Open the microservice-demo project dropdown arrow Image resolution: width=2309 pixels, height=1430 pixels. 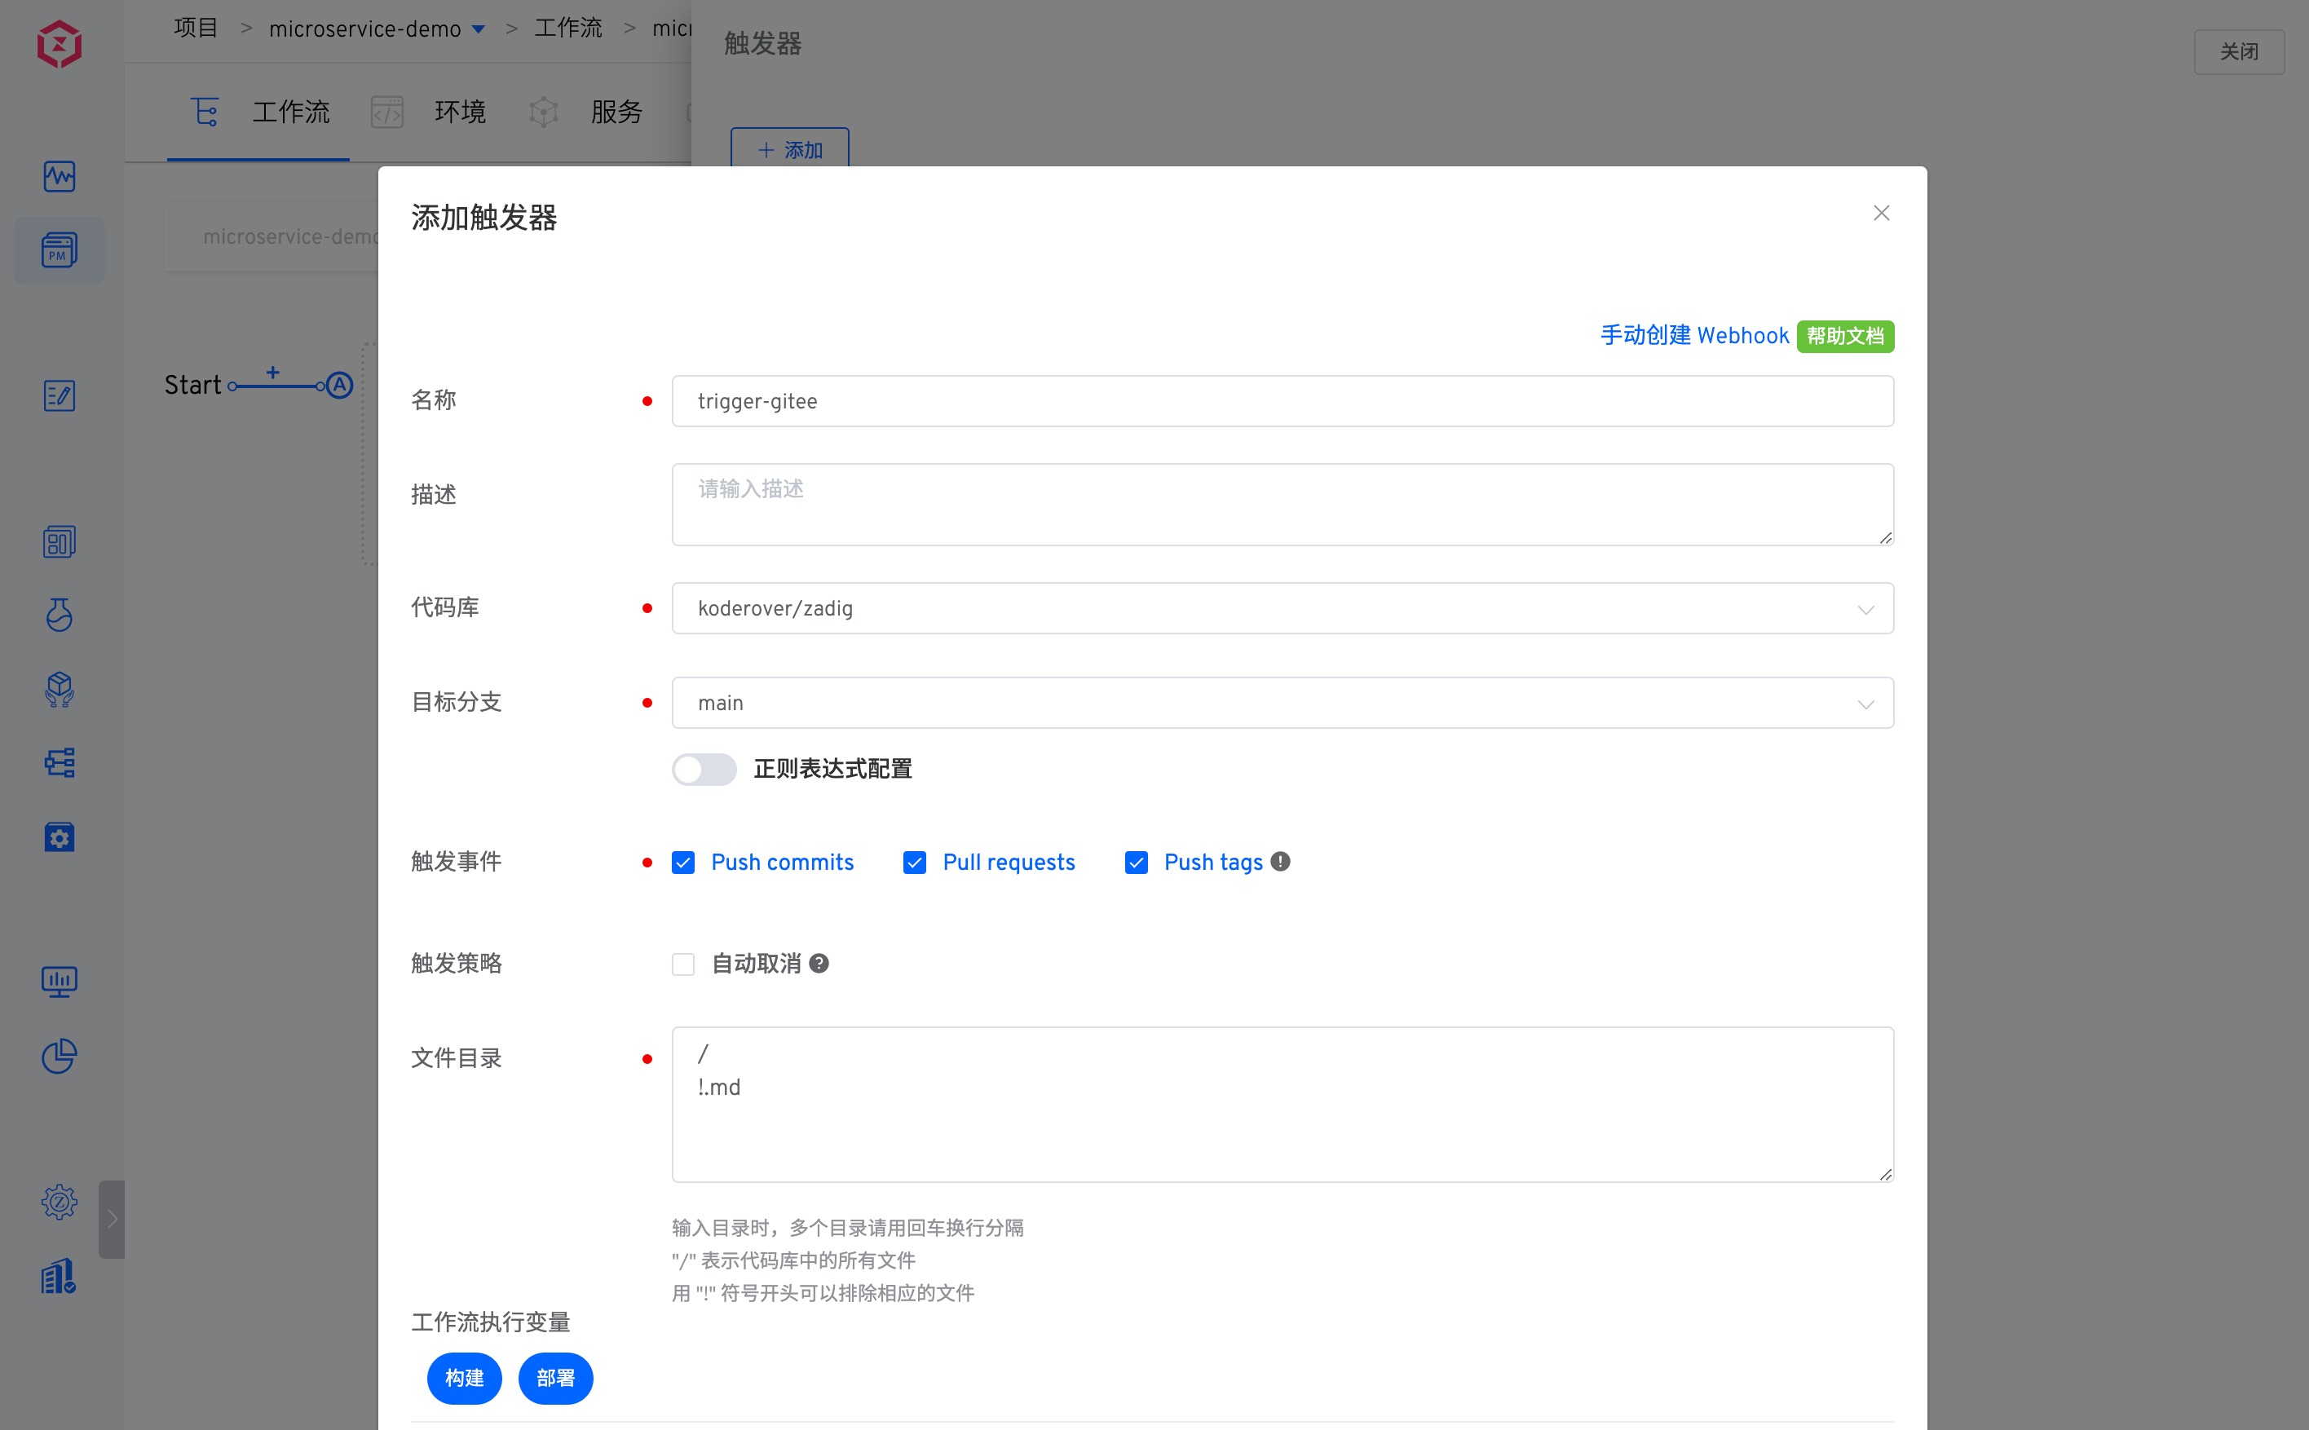tap(479, 29)
